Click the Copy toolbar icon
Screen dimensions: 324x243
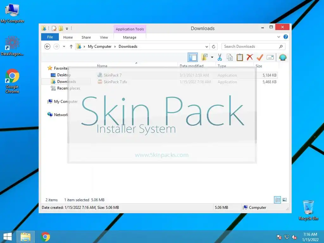click(230, 57)
